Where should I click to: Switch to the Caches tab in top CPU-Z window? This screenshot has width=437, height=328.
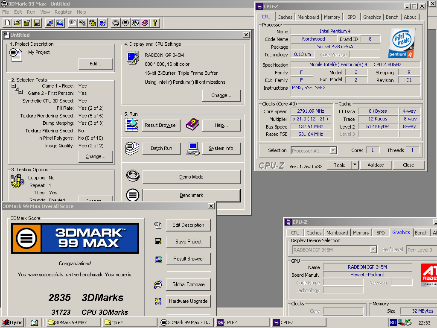tap(285, 17)
